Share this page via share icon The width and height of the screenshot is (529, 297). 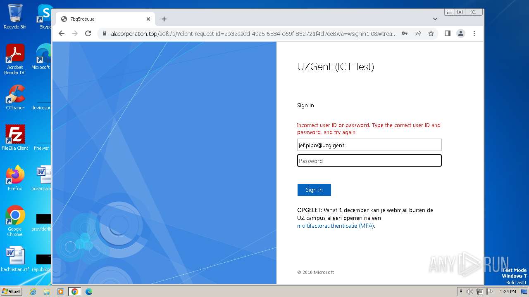point(418,33)
